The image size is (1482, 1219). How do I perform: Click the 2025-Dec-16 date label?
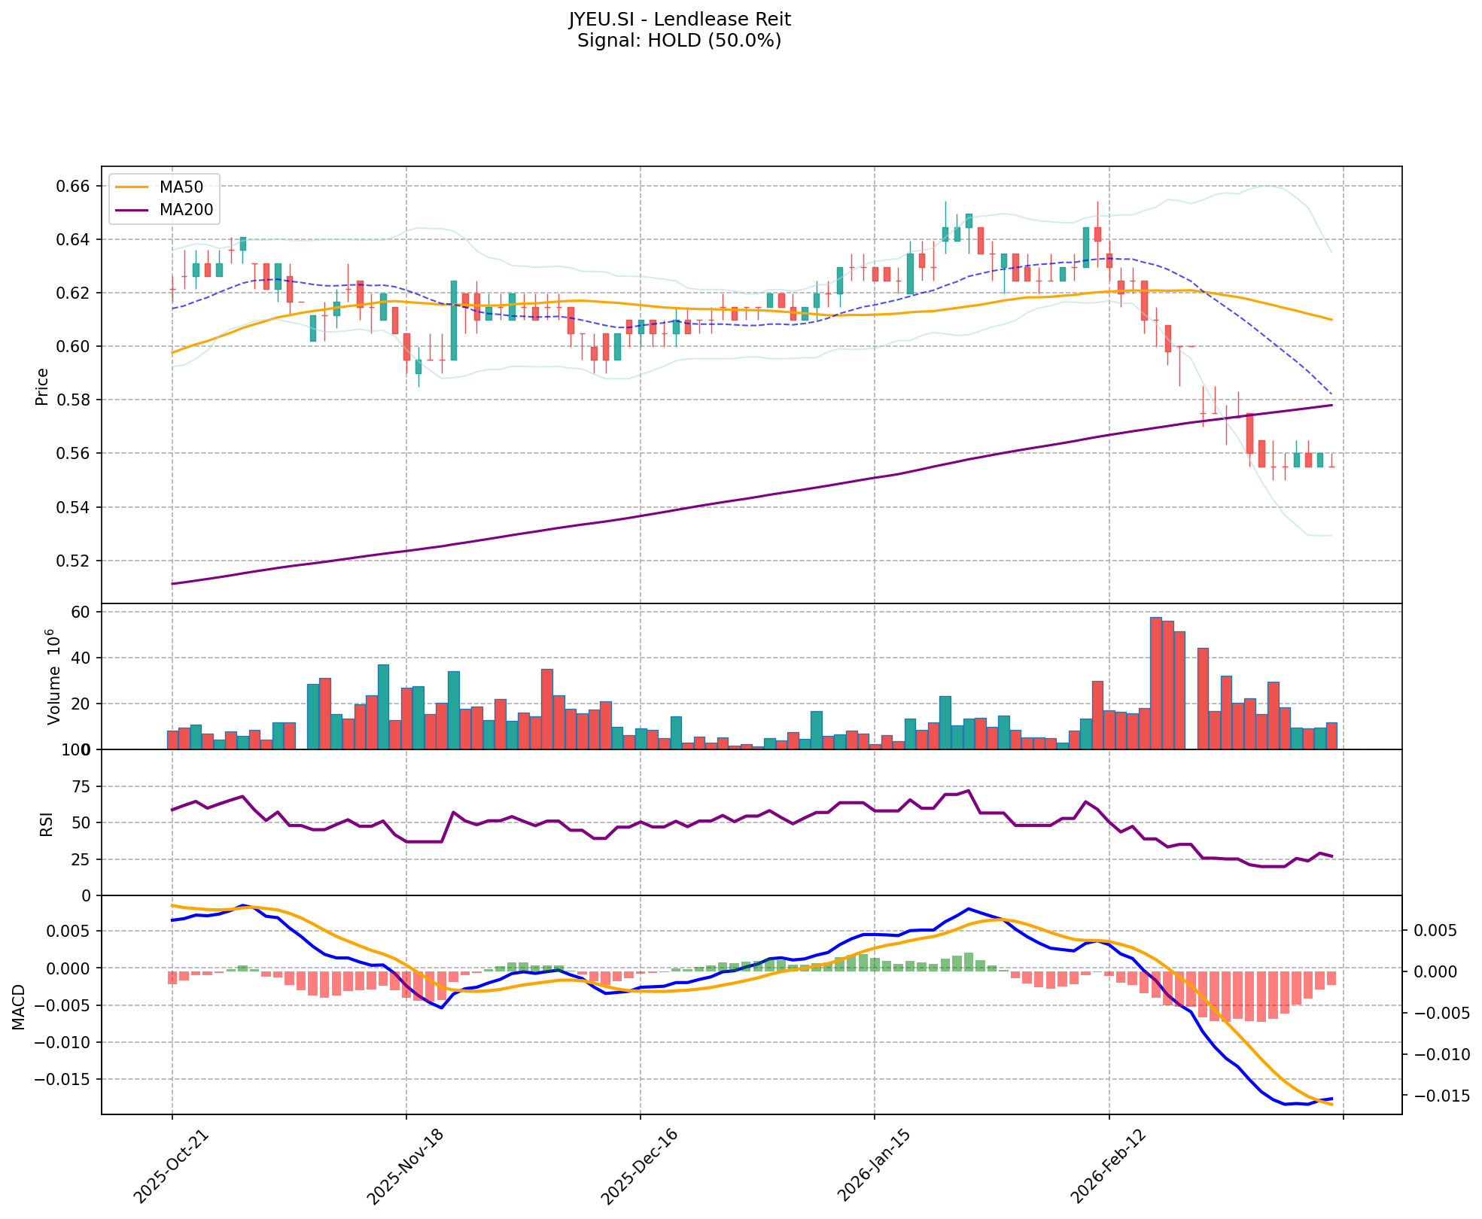point(638,1166)
